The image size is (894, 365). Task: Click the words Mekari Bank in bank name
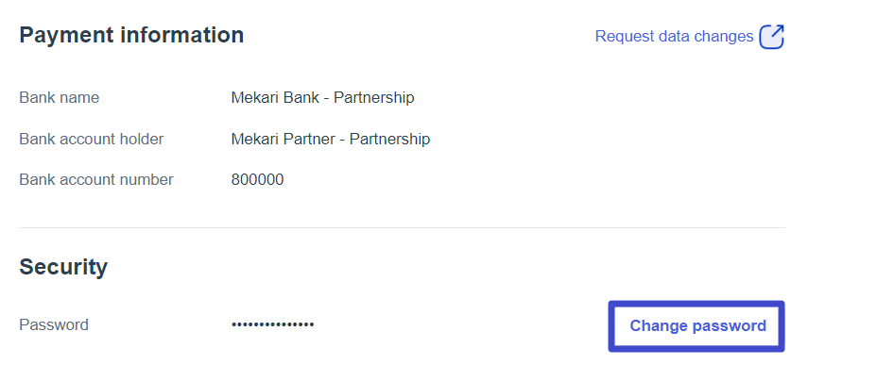point(277,98)
